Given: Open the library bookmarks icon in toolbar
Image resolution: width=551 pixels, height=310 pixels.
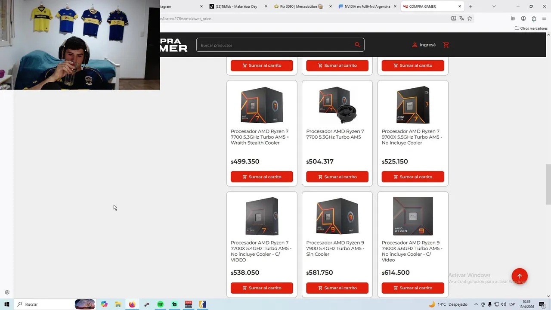Looking at the screenshot, I should pyautogui.click(x=513, y=19).
